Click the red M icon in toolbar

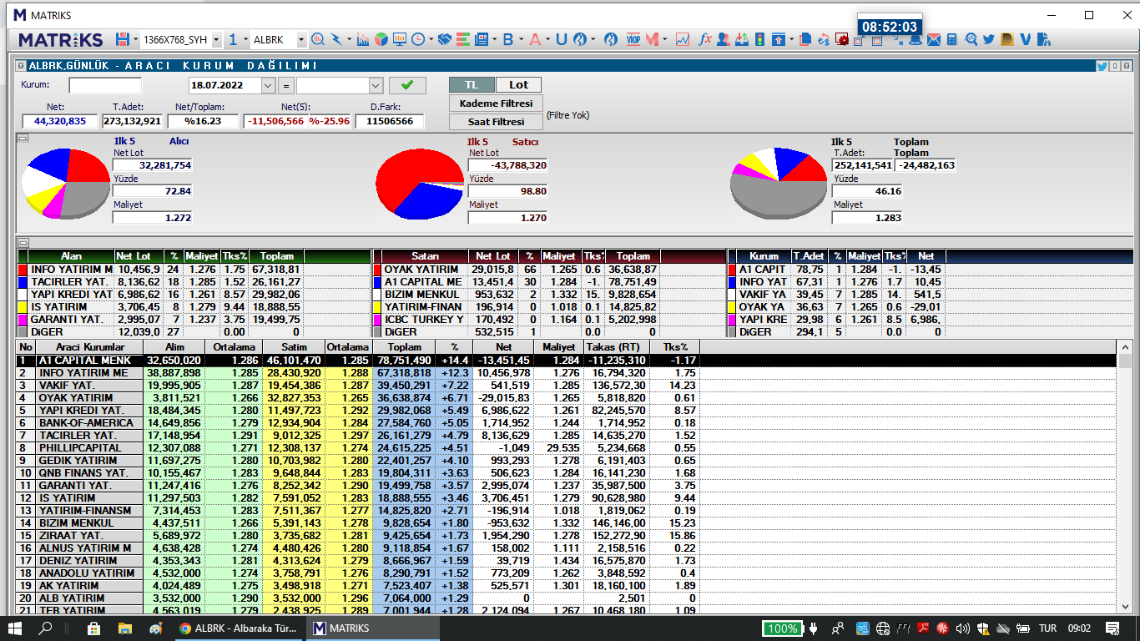[x=653, y=39]
